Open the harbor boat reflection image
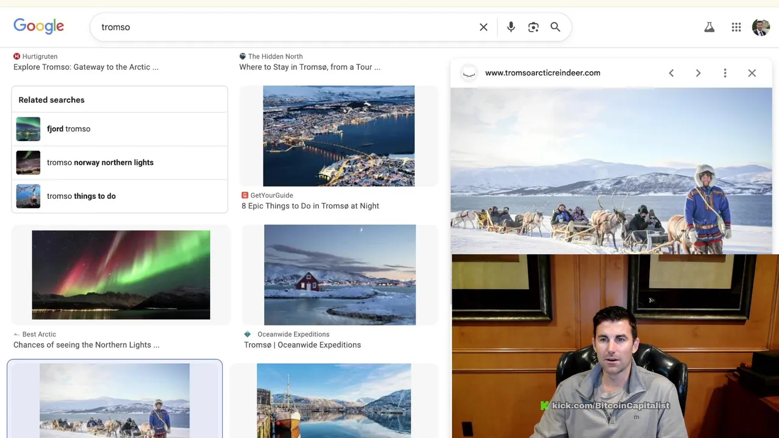 coord(334,400)
